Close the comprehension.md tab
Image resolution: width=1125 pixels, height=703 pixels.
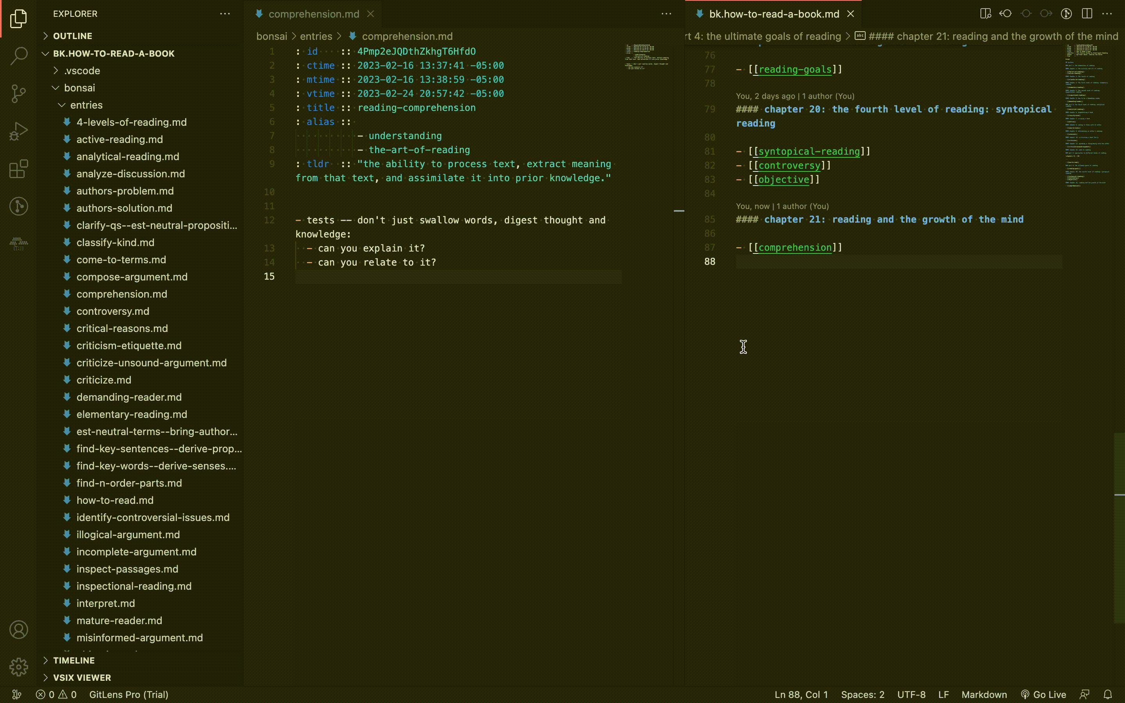(370, 14)
